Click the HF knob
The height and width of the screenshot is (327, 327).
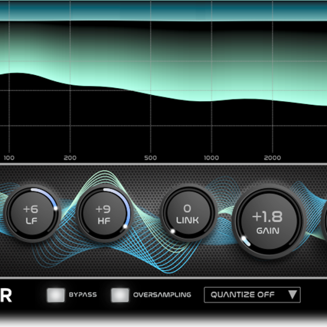(104, 214)
